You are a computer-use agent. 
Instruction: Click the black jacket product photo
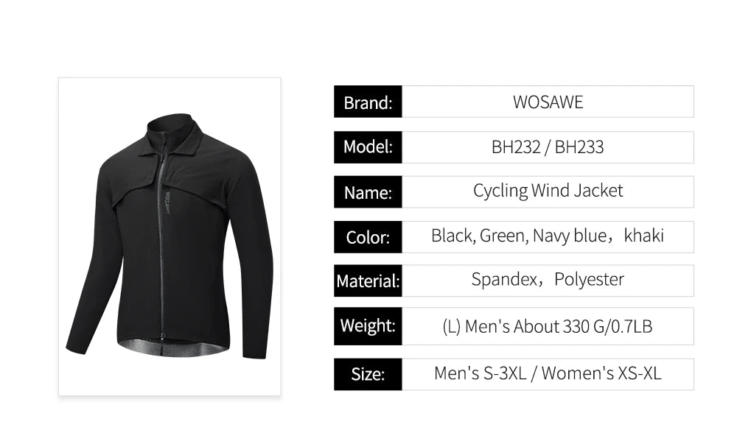(170, 236)
